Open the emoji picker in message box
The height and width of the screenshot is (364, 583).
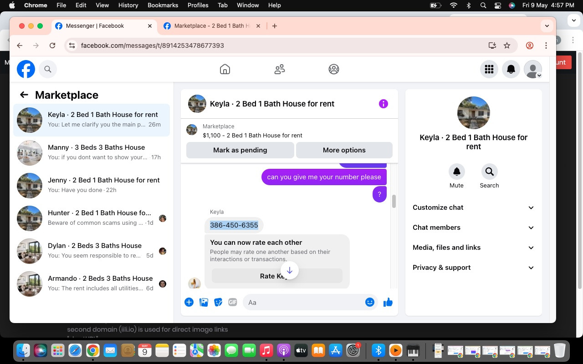coord(370,302)
